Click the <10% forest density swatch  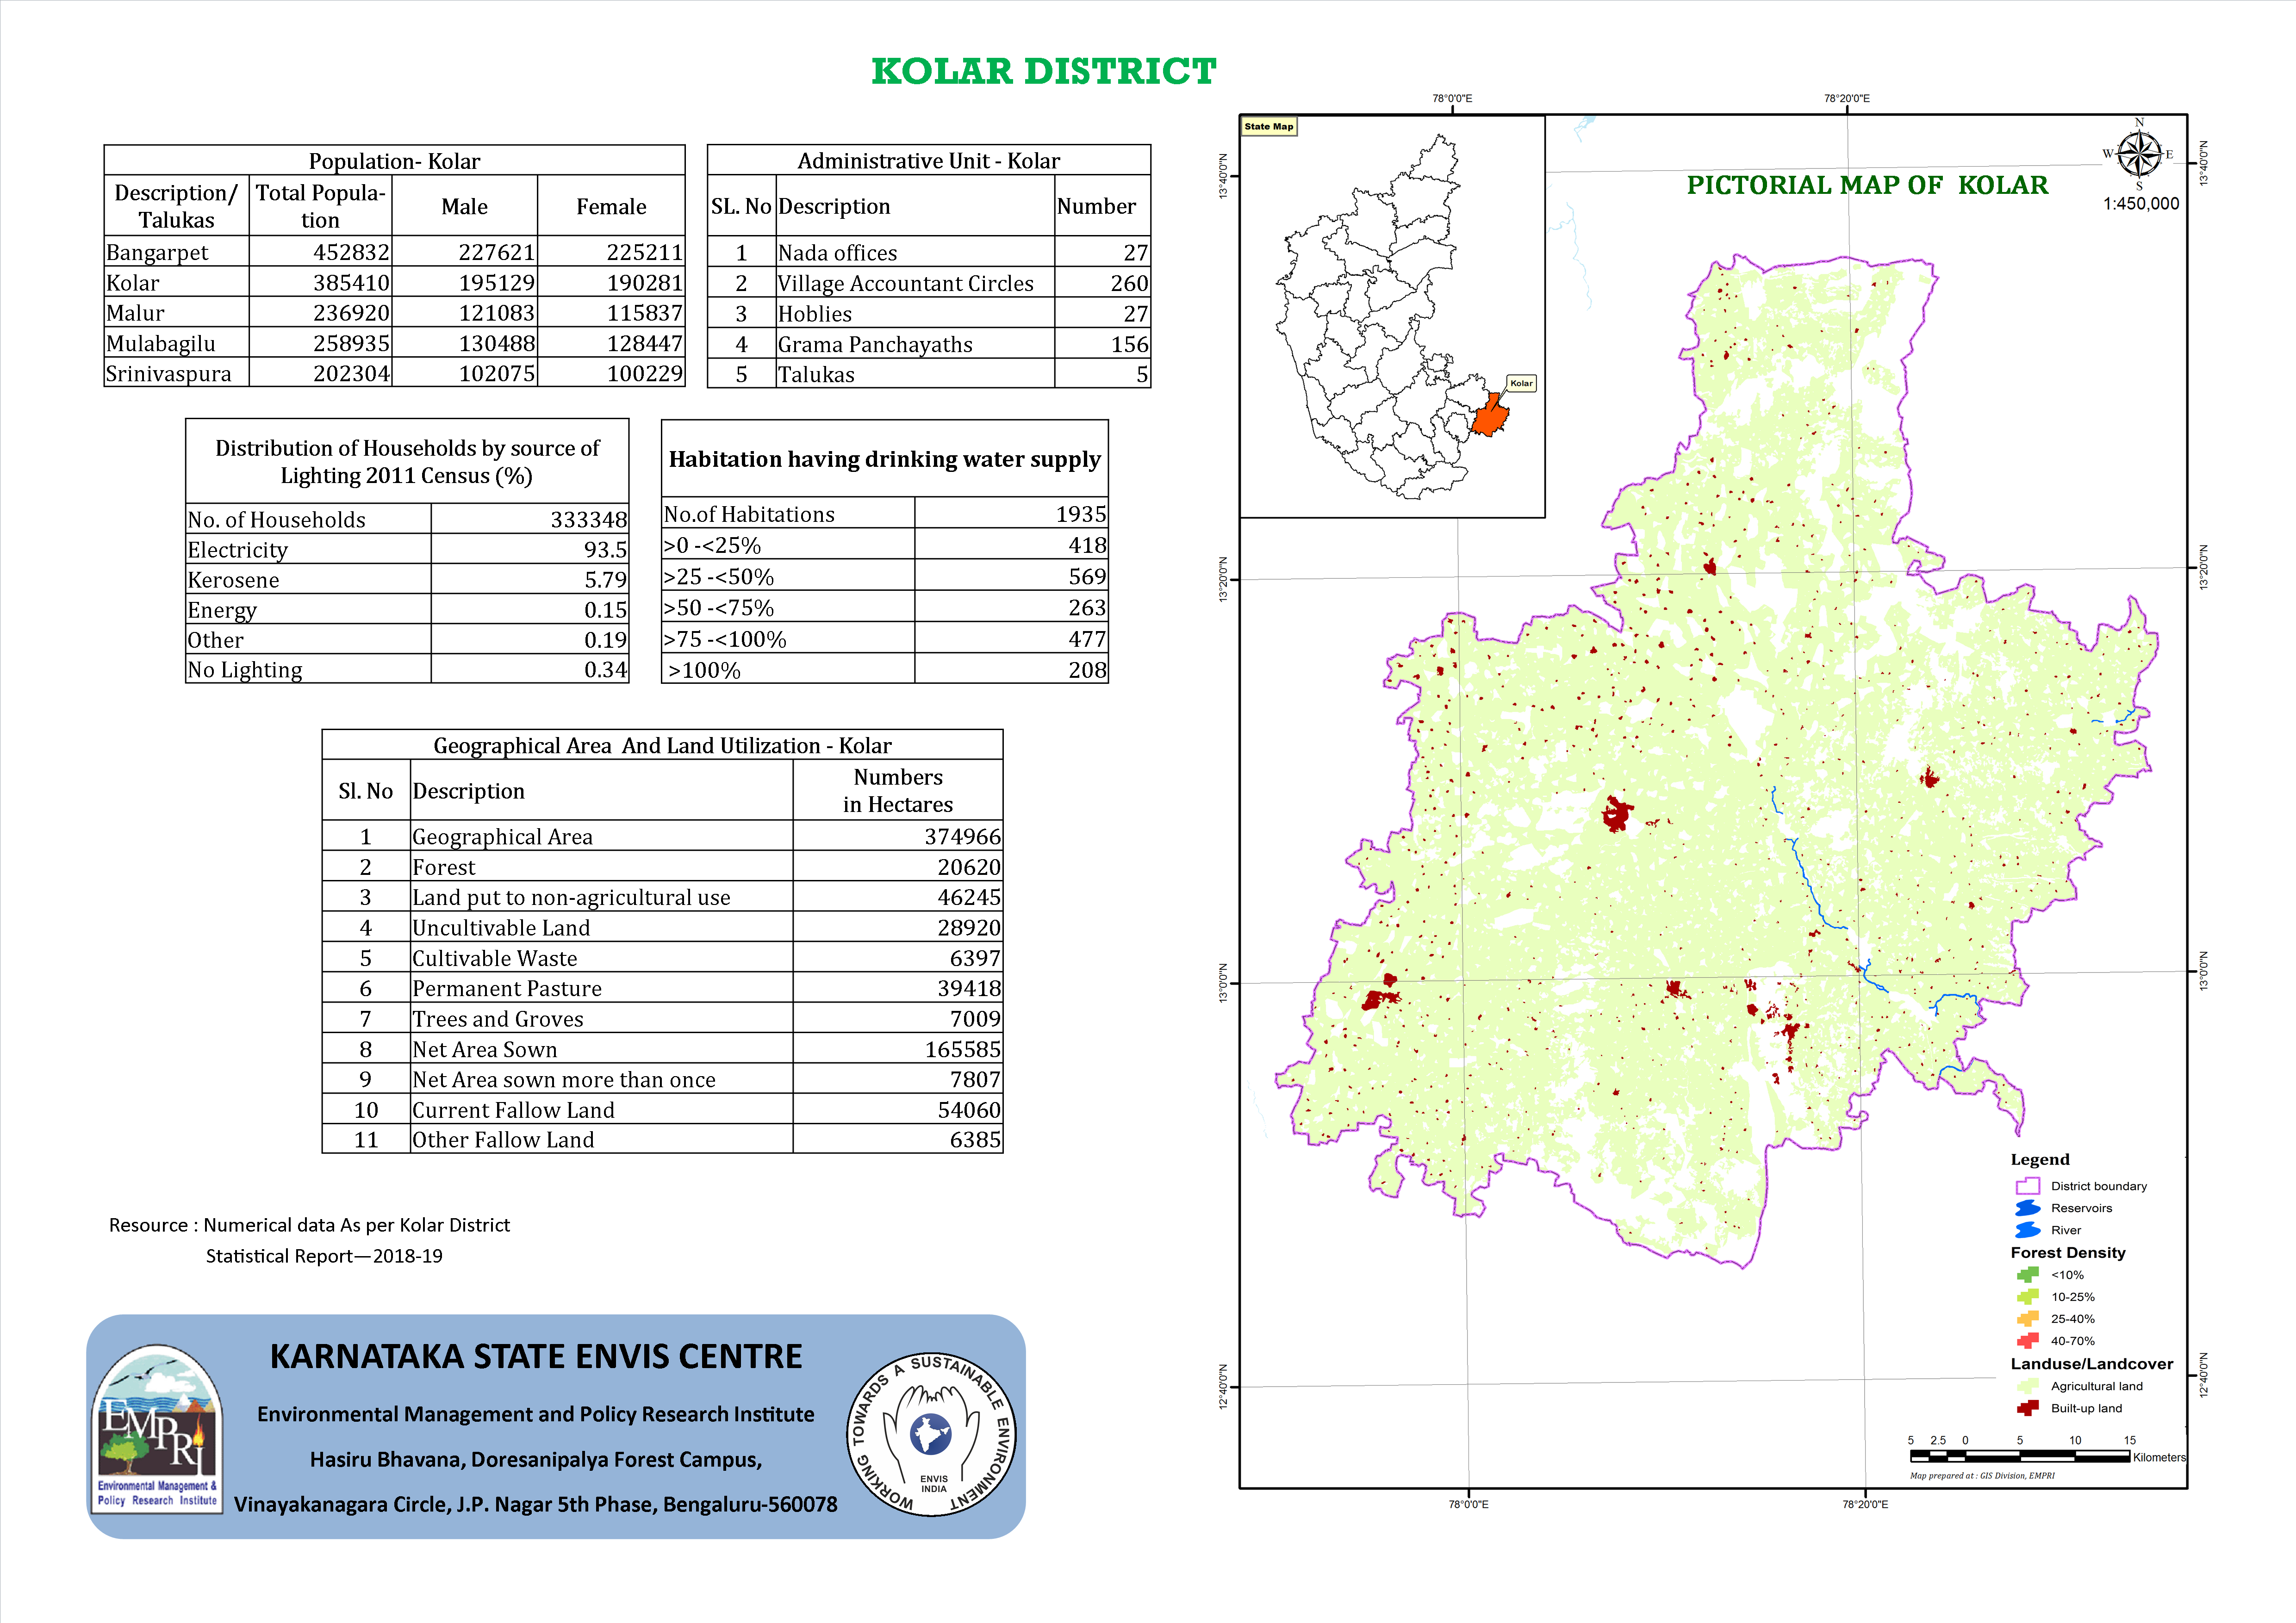click(x=2027, y=1275)
